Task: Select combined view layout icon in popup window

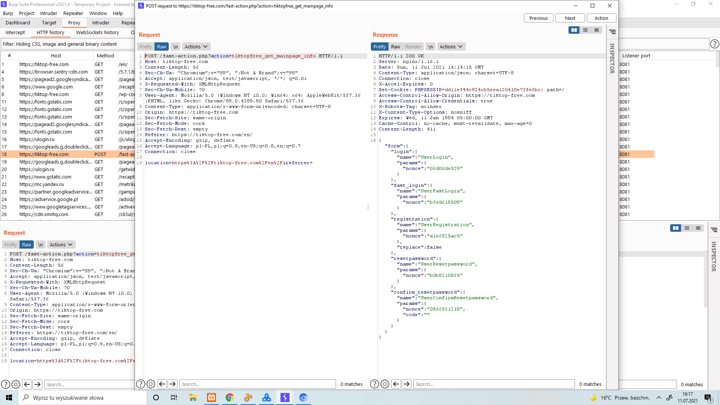Action: [597, 30]
